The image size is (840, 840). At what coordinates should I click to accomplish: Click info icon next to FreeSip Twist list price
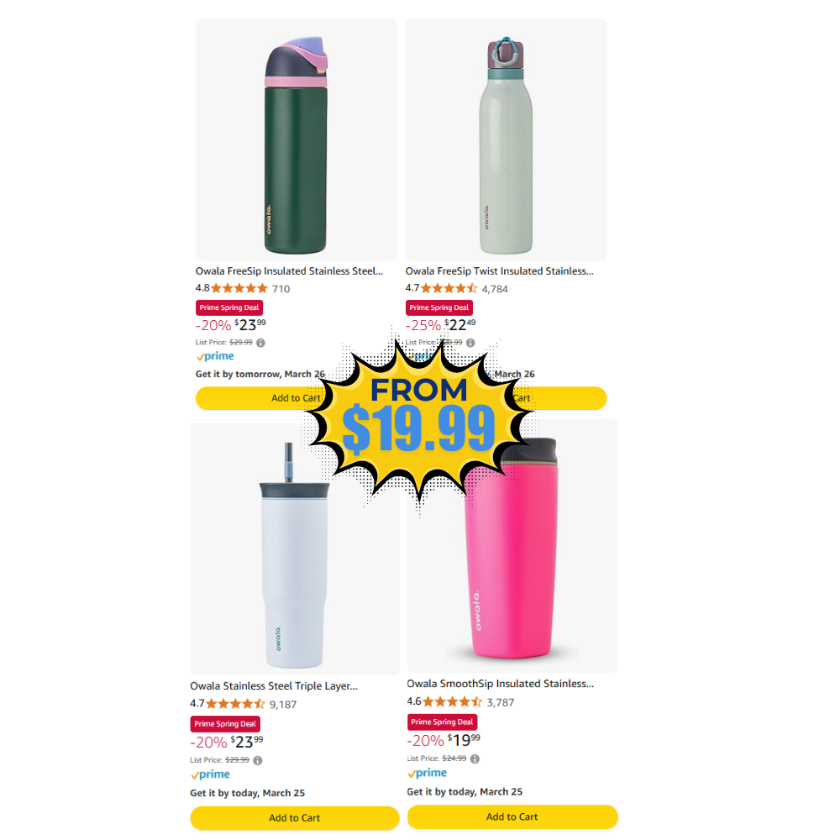pos(470,343)
